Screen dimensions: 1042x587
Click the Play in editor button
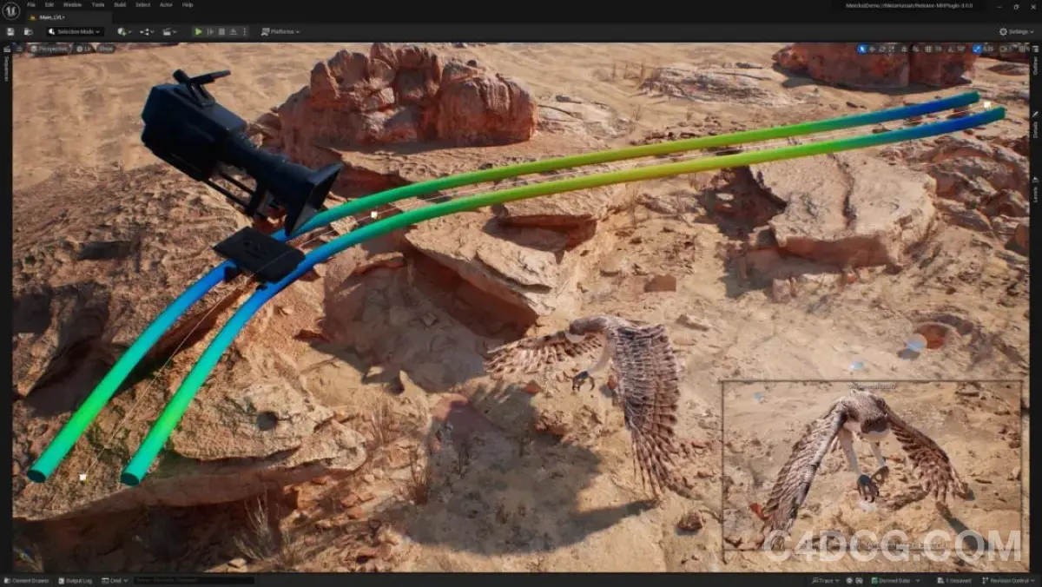point(198,31)
